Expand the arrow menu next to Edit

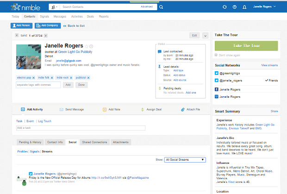[205, 36]
